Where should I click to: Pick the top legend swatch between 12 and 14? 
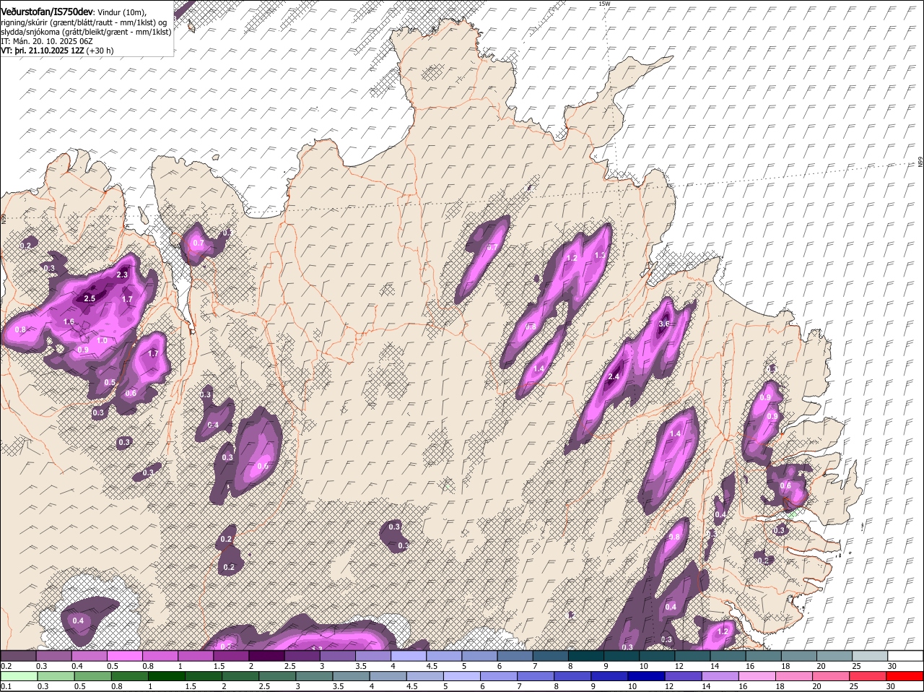pos(694,656)
